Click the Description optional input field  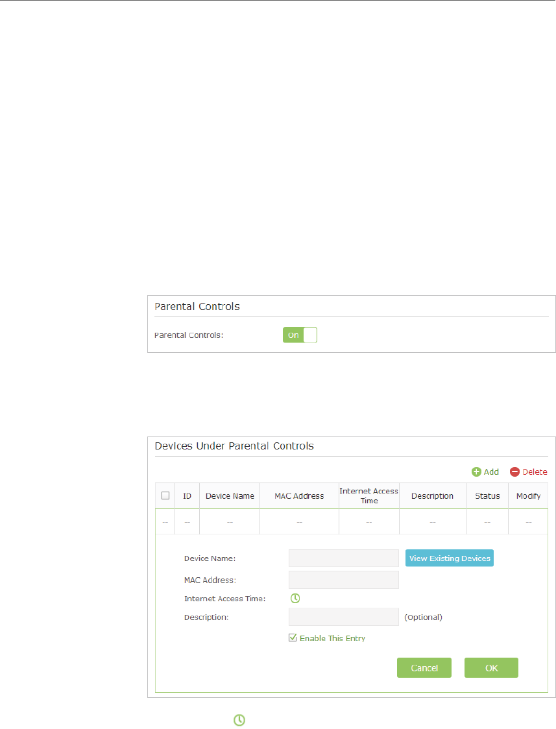344,617
